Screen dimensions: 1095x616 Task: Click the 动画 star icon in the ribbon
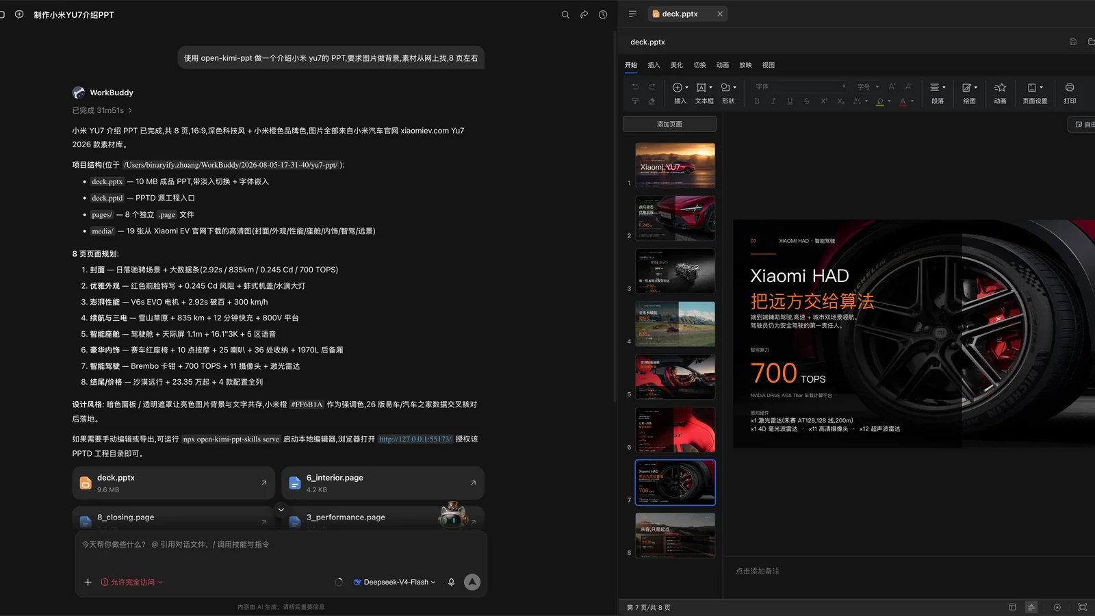[x=1000, y=88]
